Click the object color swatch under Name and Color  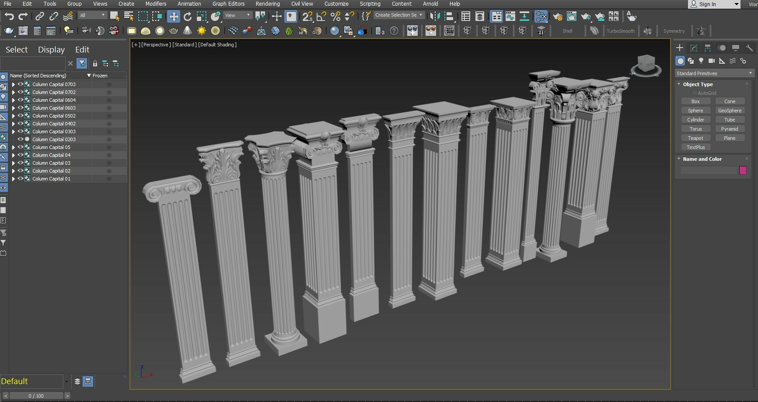coord(742,170)
